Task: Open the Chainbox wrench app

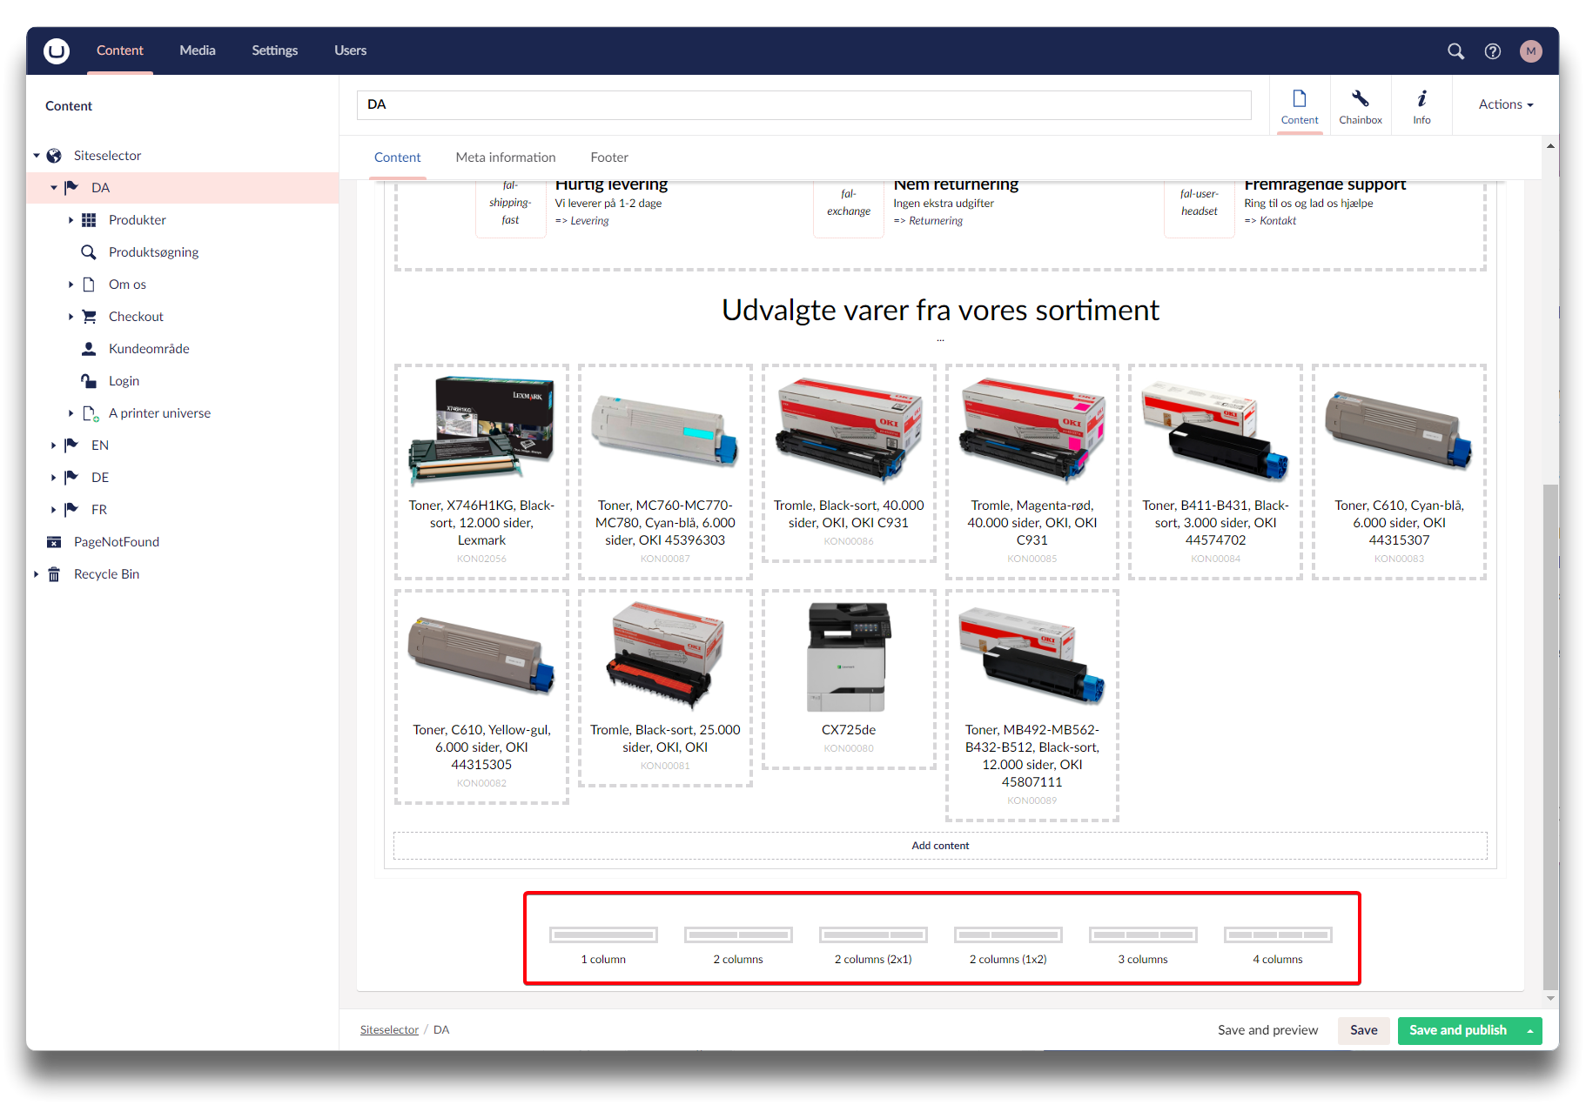Action: point(1360,106)
